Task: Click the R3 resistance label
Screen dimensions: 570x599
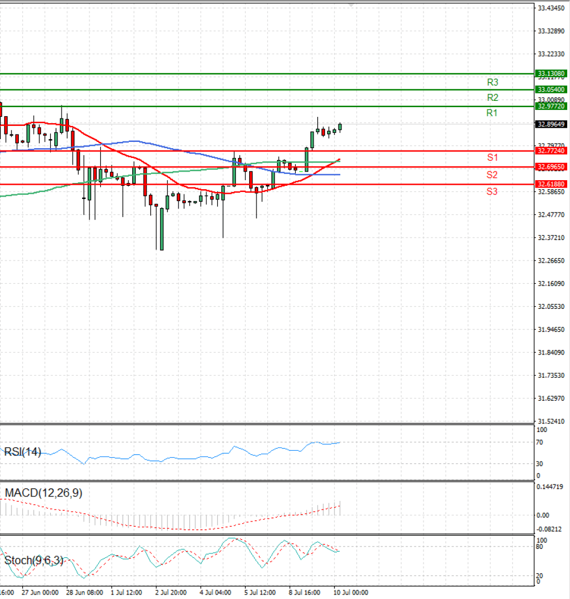Action: click(x=492, y=82)
